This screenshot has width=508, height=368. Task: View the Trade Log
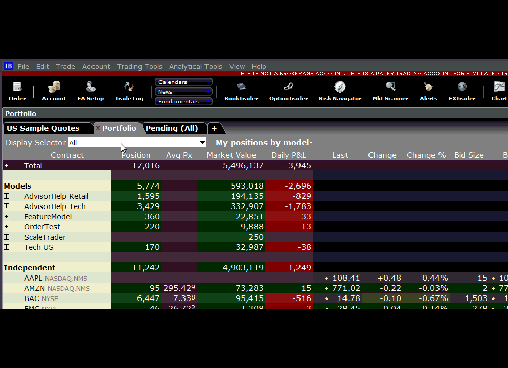coord(128,90)
